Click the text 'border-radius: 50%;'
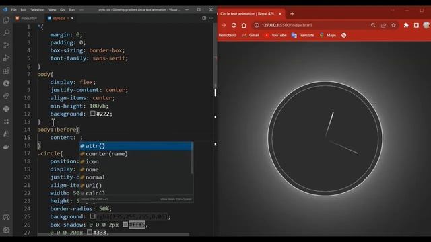The image size is (431, 242). point(81,209)
